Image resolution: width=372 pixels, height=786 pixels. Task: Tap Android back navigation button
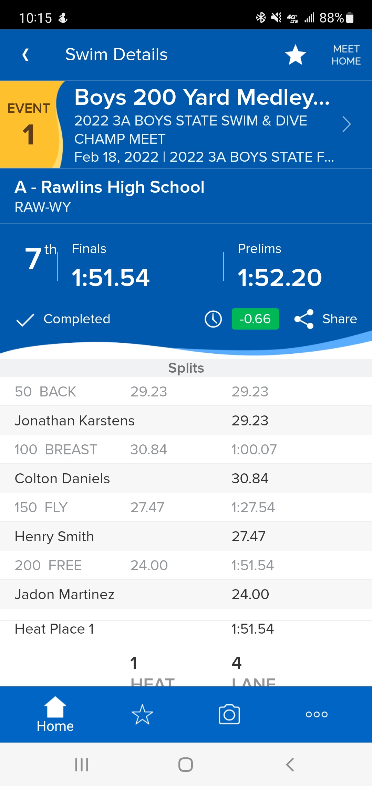point(290,765)
